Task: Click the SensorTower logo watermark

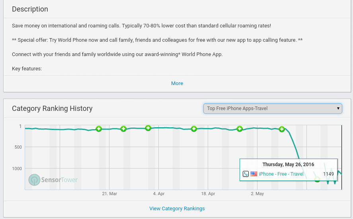Action: [x=53, y=180]
